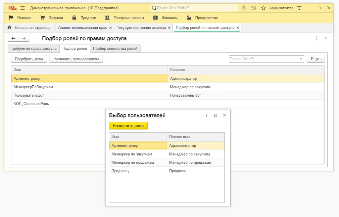Screen dimensions: 339x217
Task: Open Продажи section
Action: (x=84, y=18)
